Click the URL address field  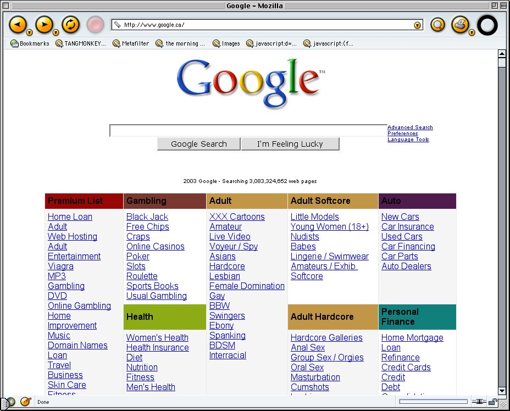(x=267, y=25)
